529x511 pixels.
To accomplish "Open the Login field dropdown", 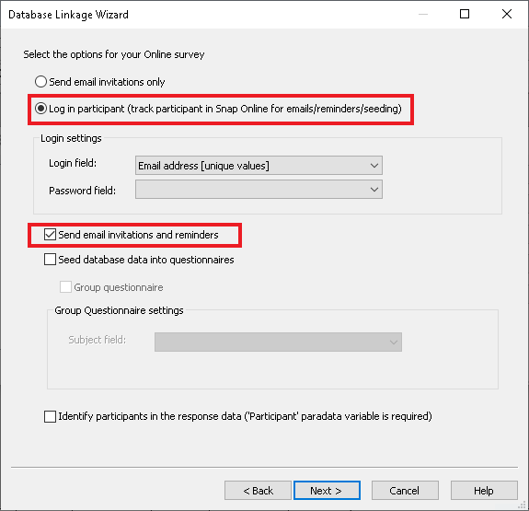I will [259, 165].
